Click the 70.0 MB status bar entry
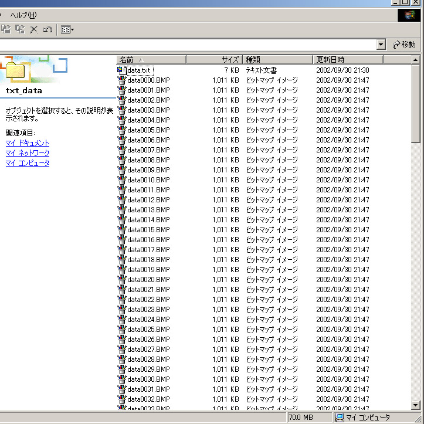The image size is (424, 424). [301, 418]
